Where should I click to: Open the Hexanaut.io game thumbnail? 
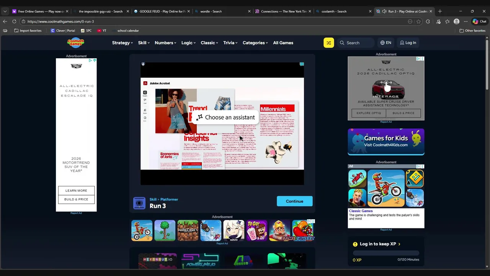click(x=158, y=261)
